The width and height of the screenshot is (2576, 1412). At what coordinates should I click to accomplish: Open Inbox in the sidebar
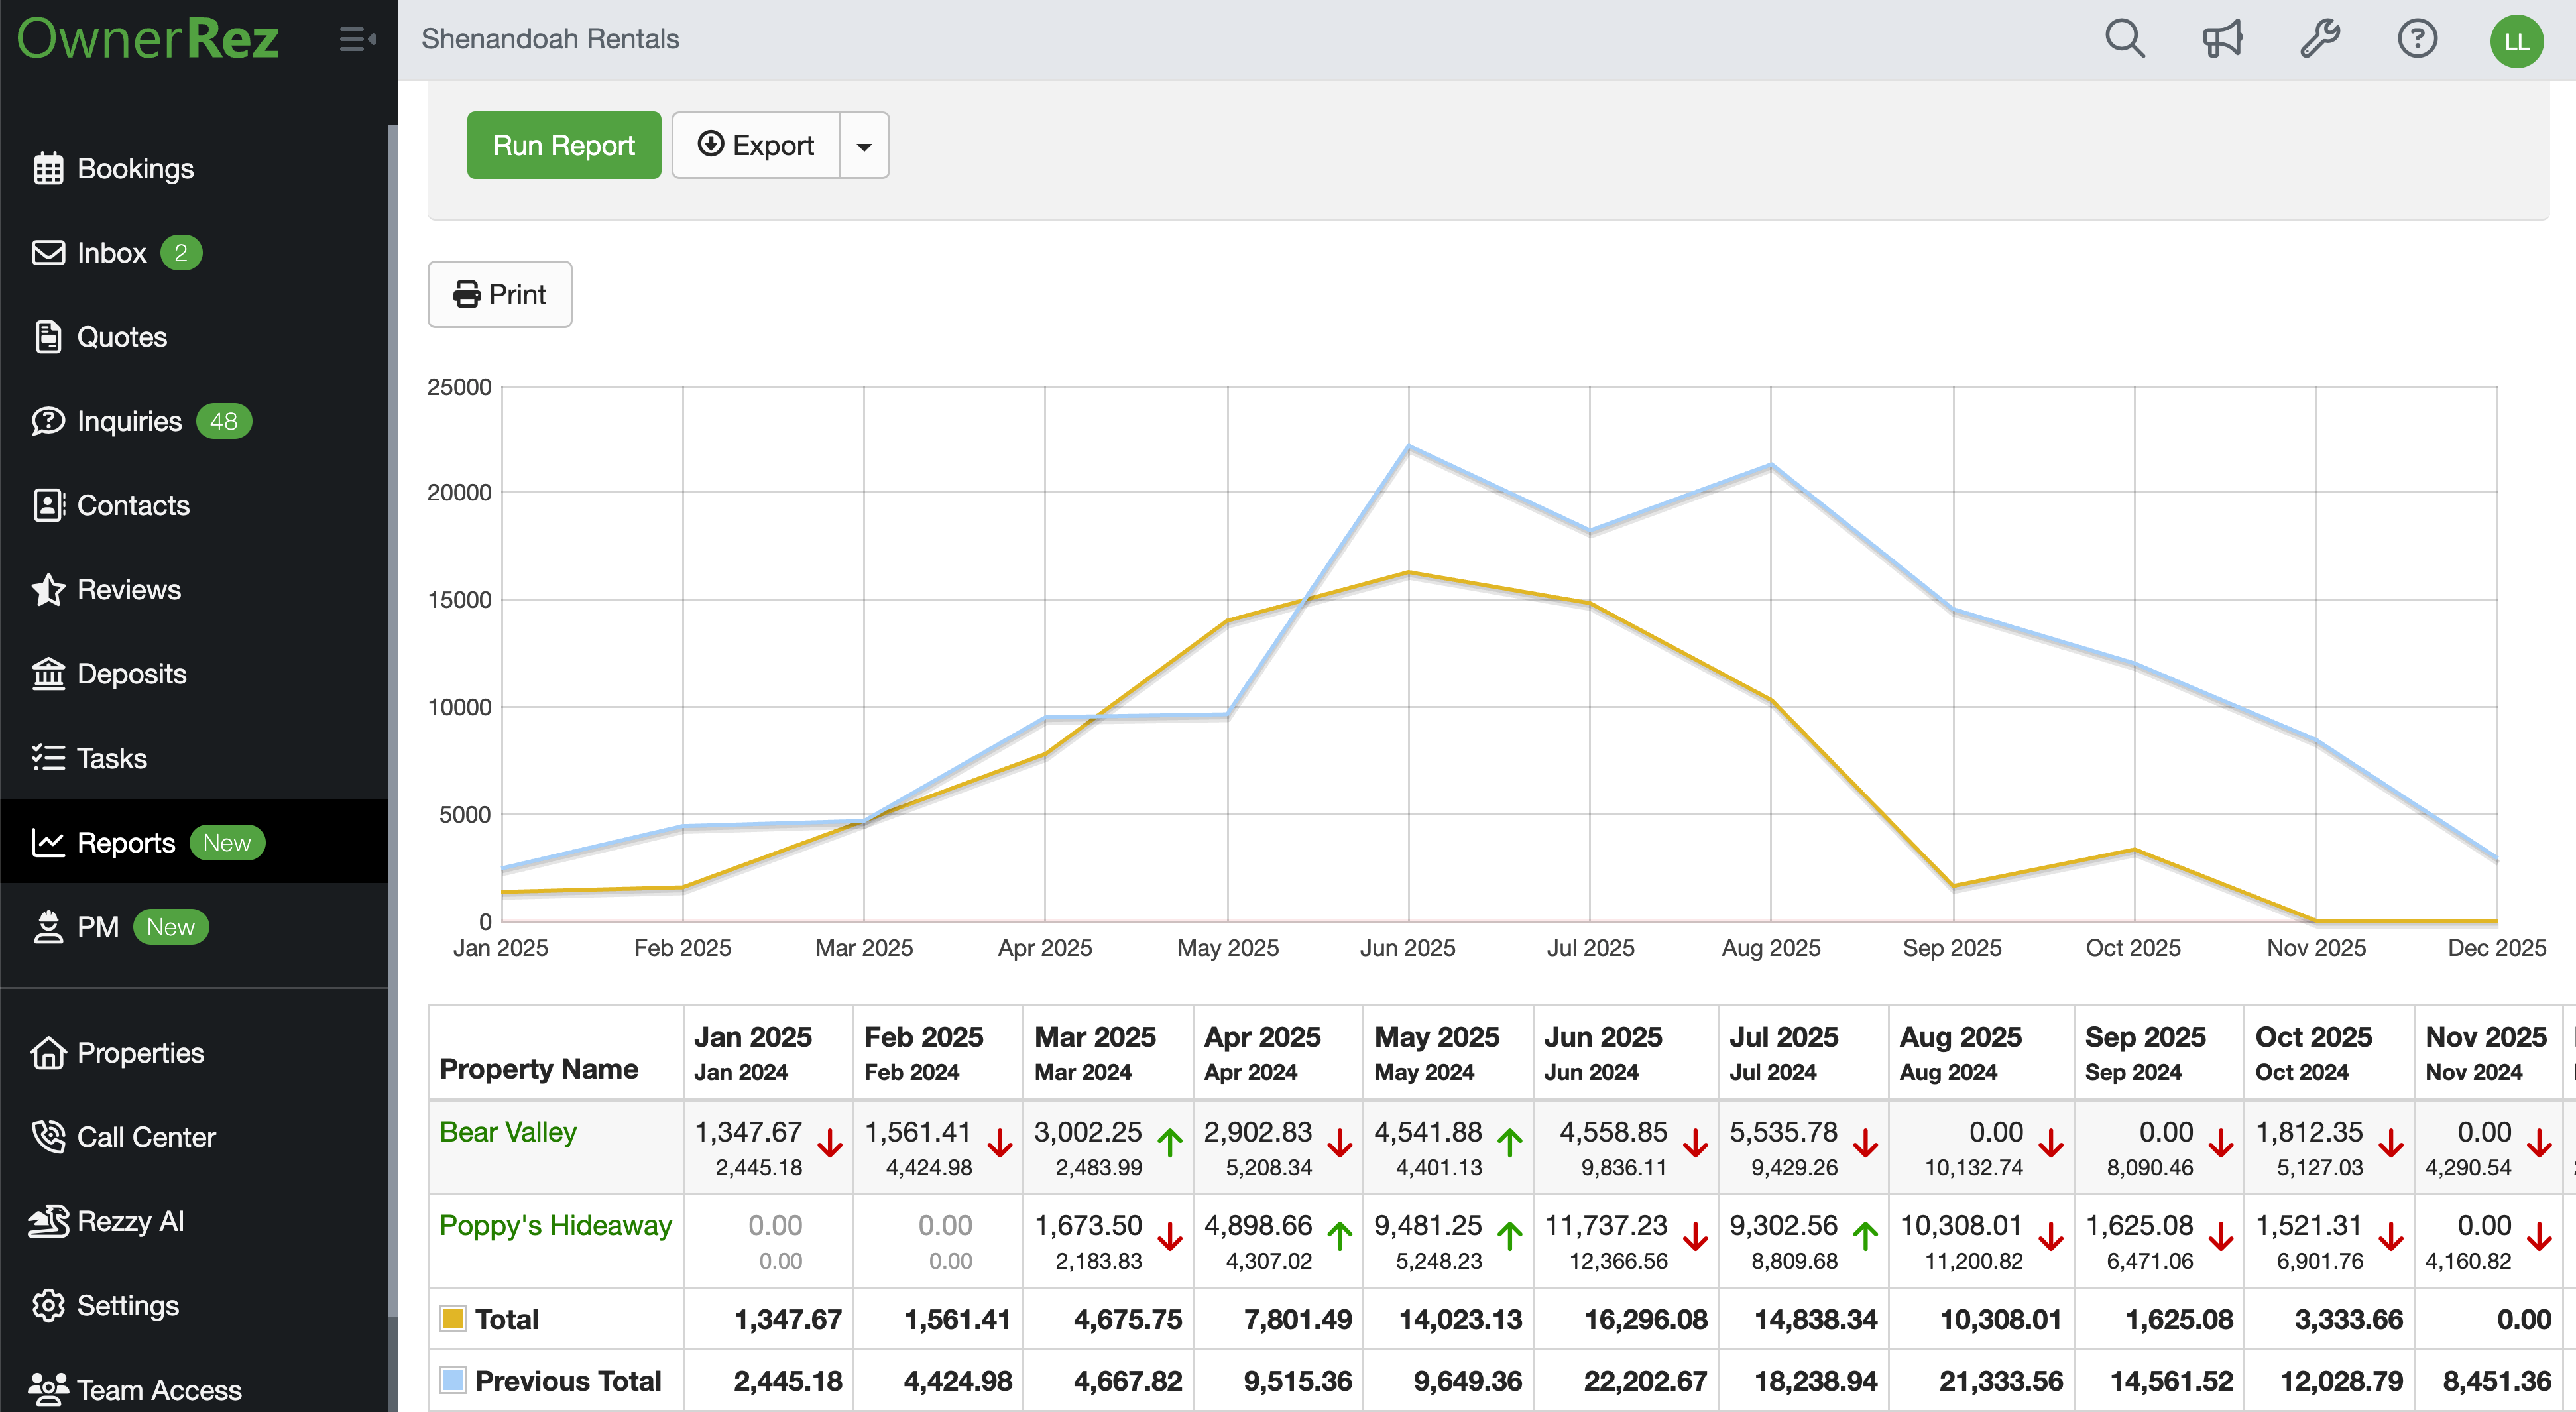pos(194,252)
